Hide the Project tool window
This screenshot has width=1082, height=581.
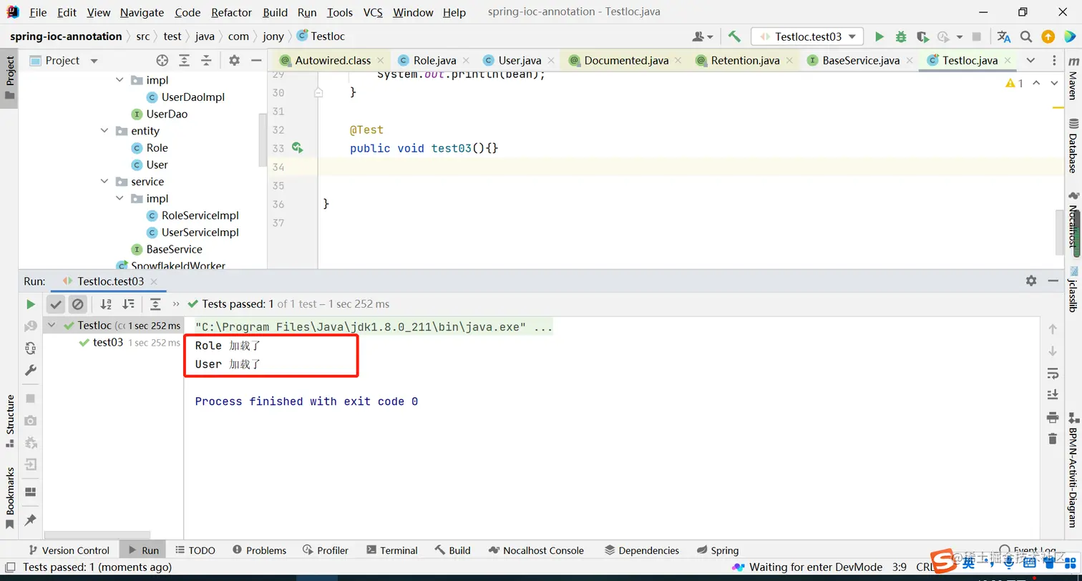[256, 61]
